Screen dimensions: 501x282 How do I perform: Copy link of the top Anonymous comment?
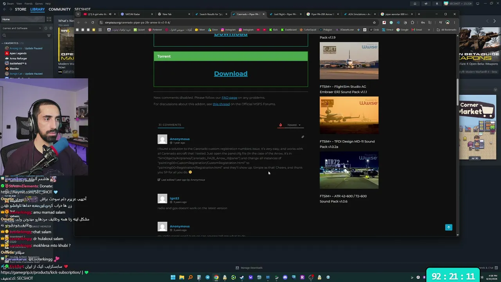click(303, 137)
